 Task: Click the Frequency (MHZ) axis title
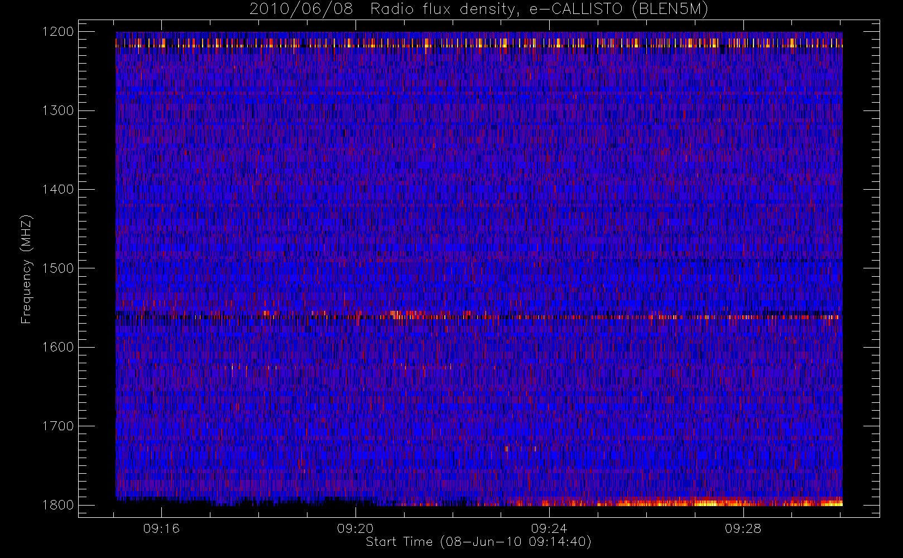26,268
